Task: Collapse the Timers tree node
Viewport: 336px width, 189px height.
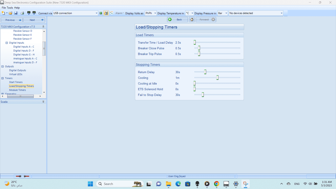Action: pos(3,78)
